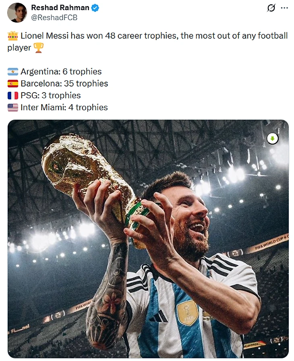Click the "PSG: 3 trophies" line
This screenshot has width=294, height=361.
pyautogui.click(x=51, y=96)
